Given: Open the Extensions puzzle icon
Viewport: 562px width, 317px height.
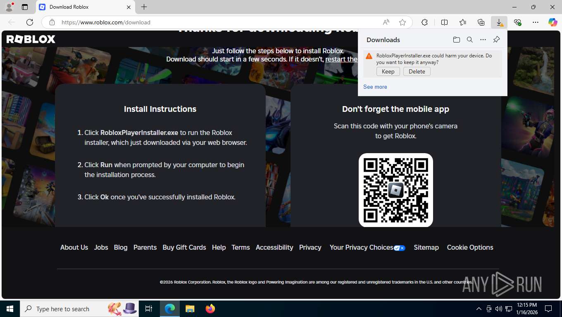Looking at the screenshot, I should [x=424, y=22].
